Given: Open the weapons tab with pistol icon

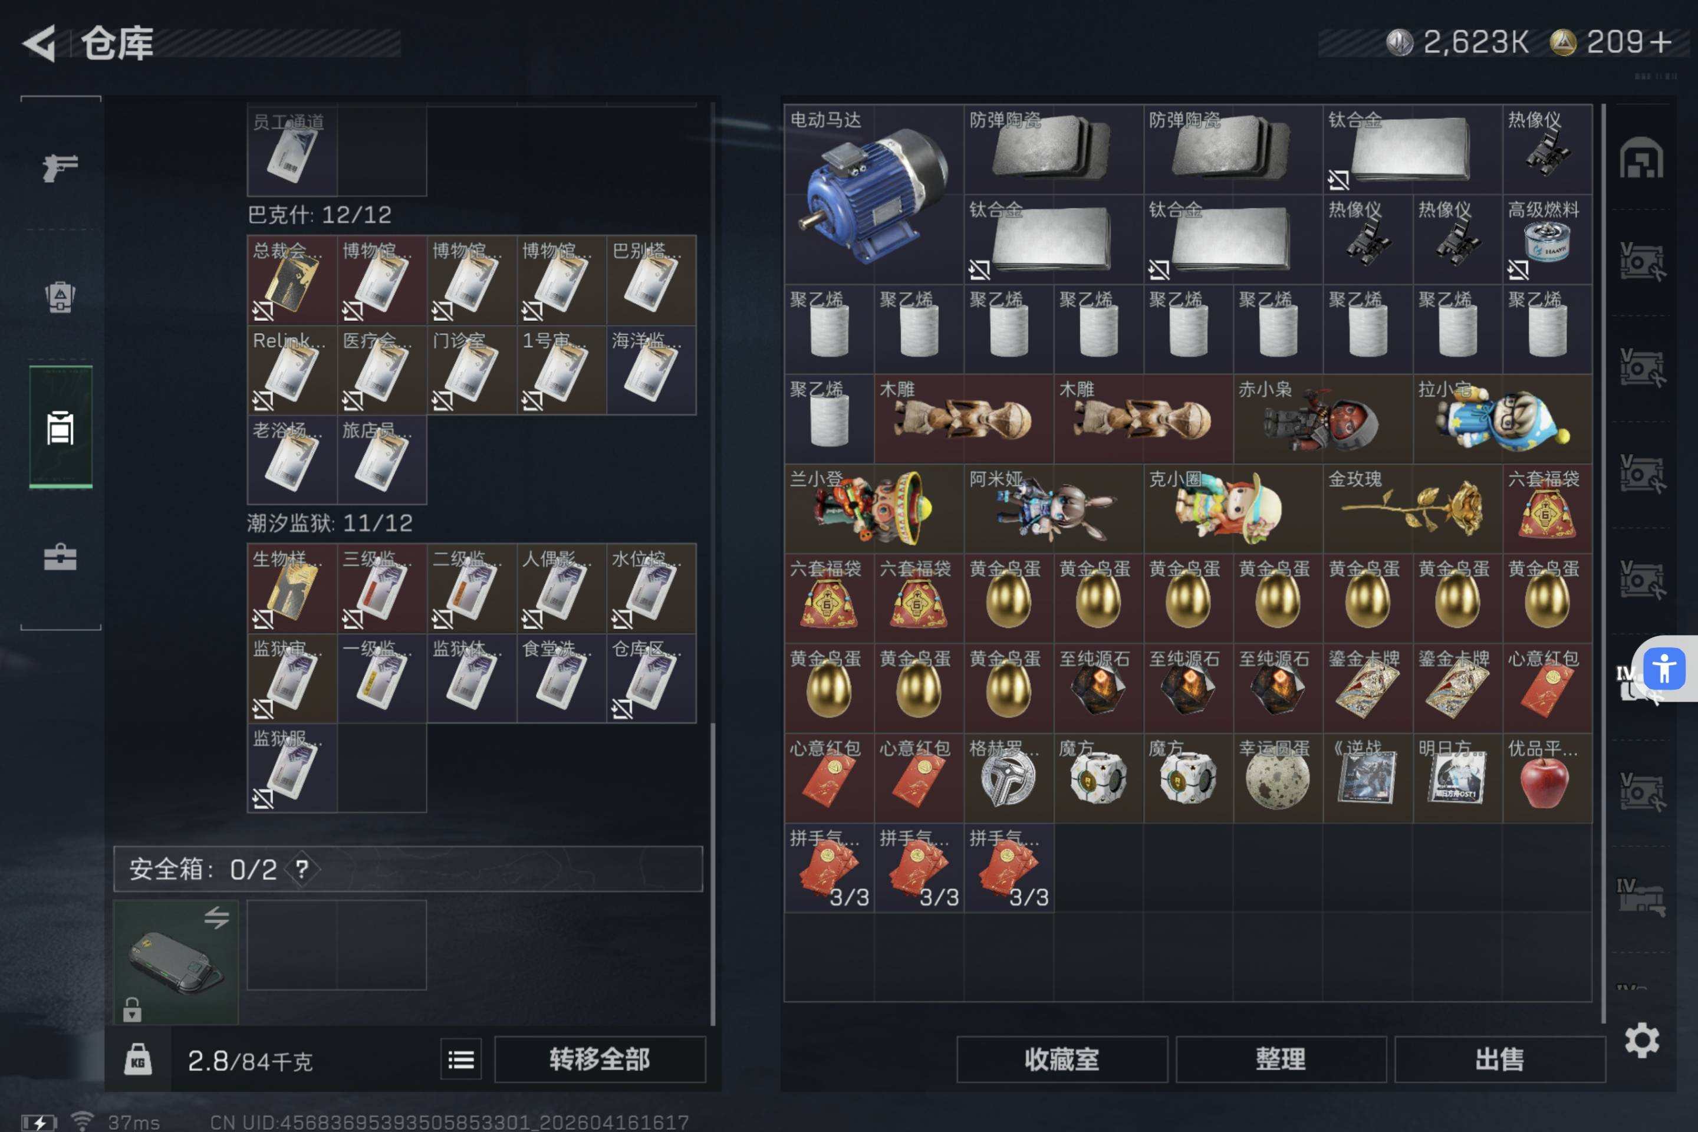Looking at the screenshot, I should [60, 167].
